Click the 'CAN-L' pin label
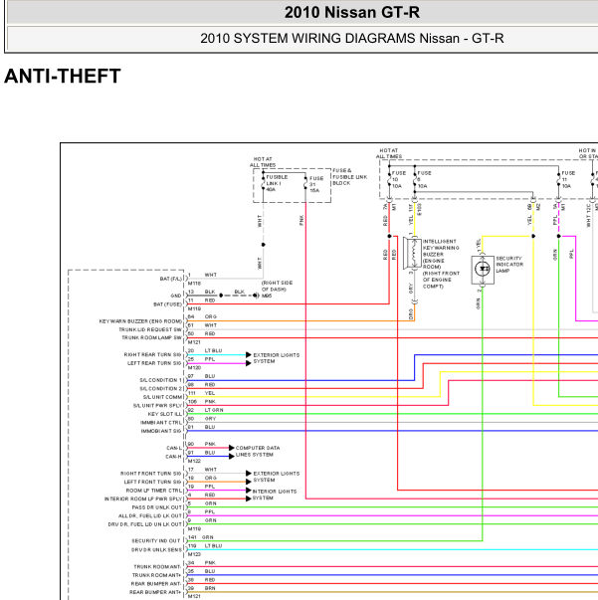 pyautogui.click(x=174, y=448)
